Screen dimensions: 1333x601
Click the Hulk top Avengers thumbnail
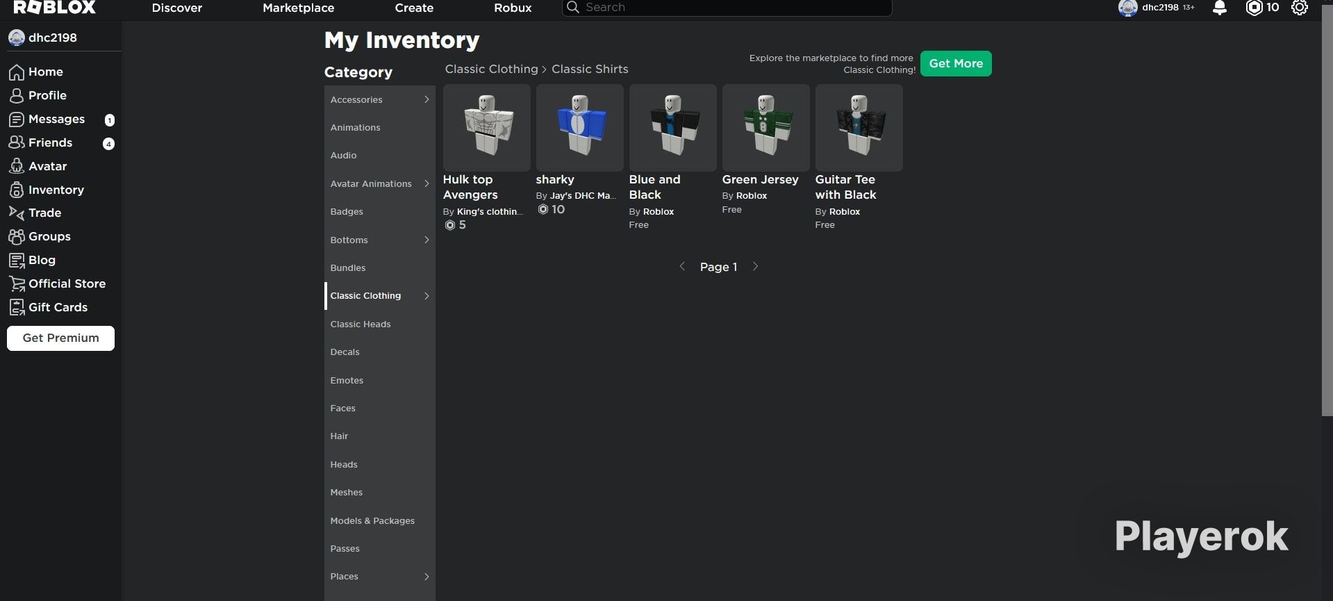pos(487,128)
